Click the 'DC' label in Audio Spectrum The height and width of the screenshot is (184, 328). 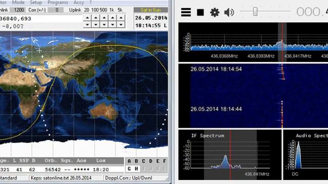295,174
